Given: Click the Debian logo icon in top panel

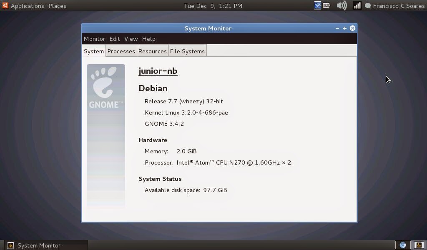Looking at the screenshot, I should click(x=5, y=5).
